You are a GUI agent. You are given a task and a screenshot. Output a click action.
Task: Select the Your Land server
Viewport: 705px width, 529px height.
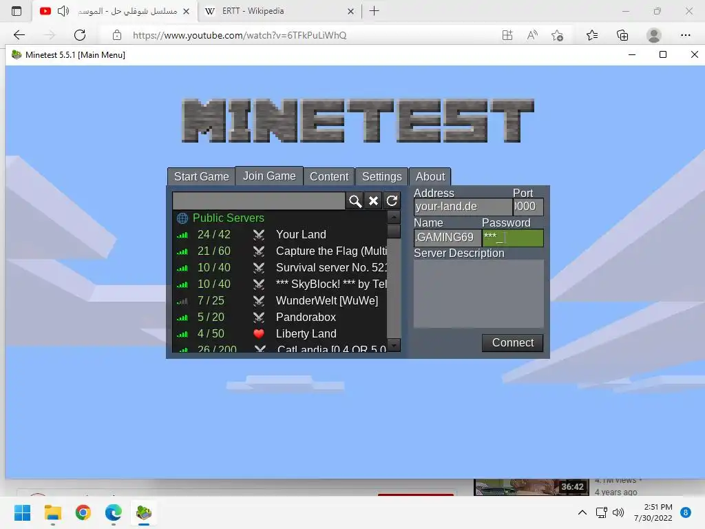pos(280,234)
